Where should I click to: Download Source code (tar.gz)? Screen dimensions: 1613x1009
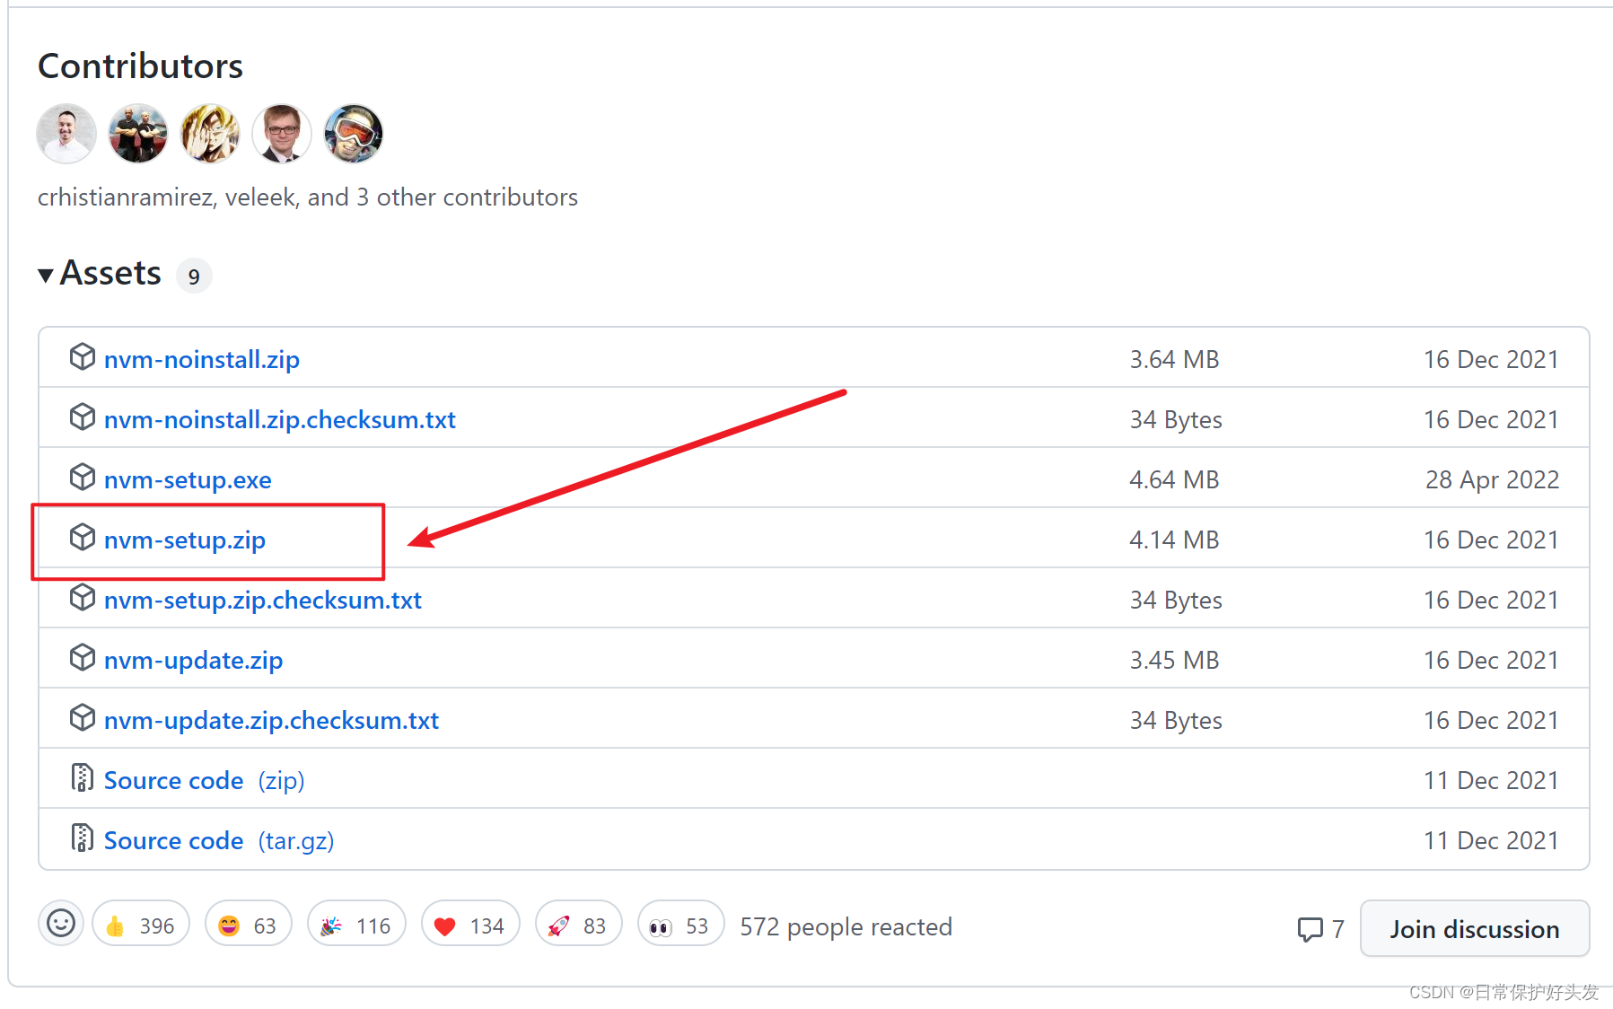pos(219,840)
